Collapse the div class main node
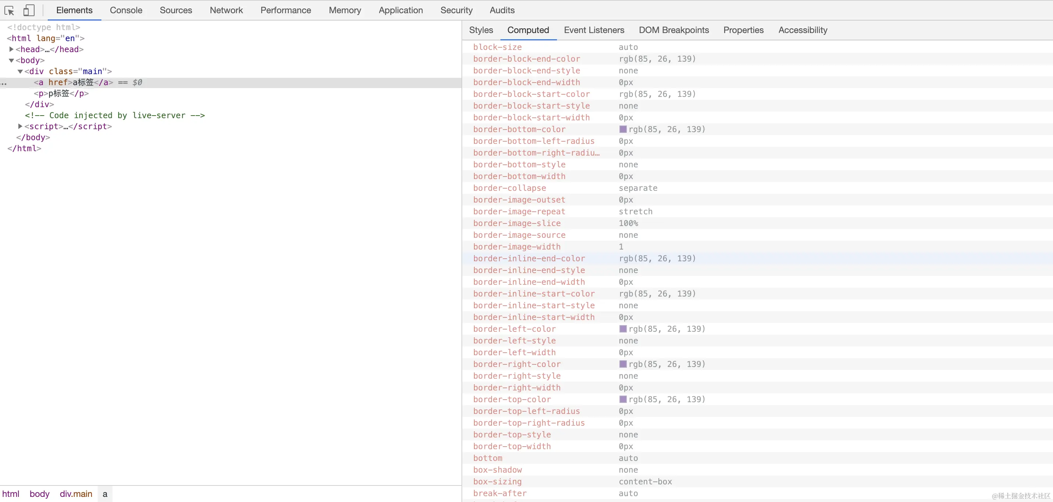 pyautogui.click(x=20, y=72)
